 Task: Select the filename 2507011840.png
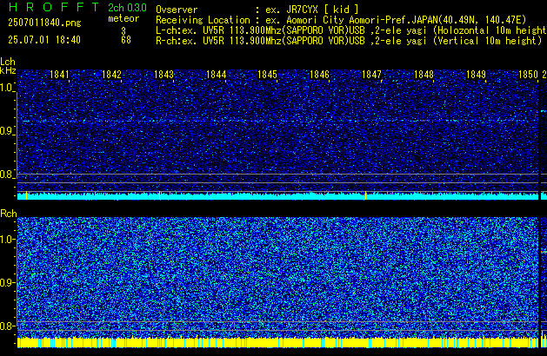44,23
